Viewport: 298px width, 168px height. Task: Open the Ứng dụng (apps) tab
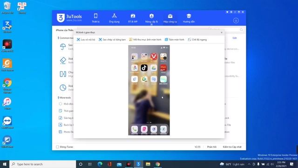tap(114, 18)
